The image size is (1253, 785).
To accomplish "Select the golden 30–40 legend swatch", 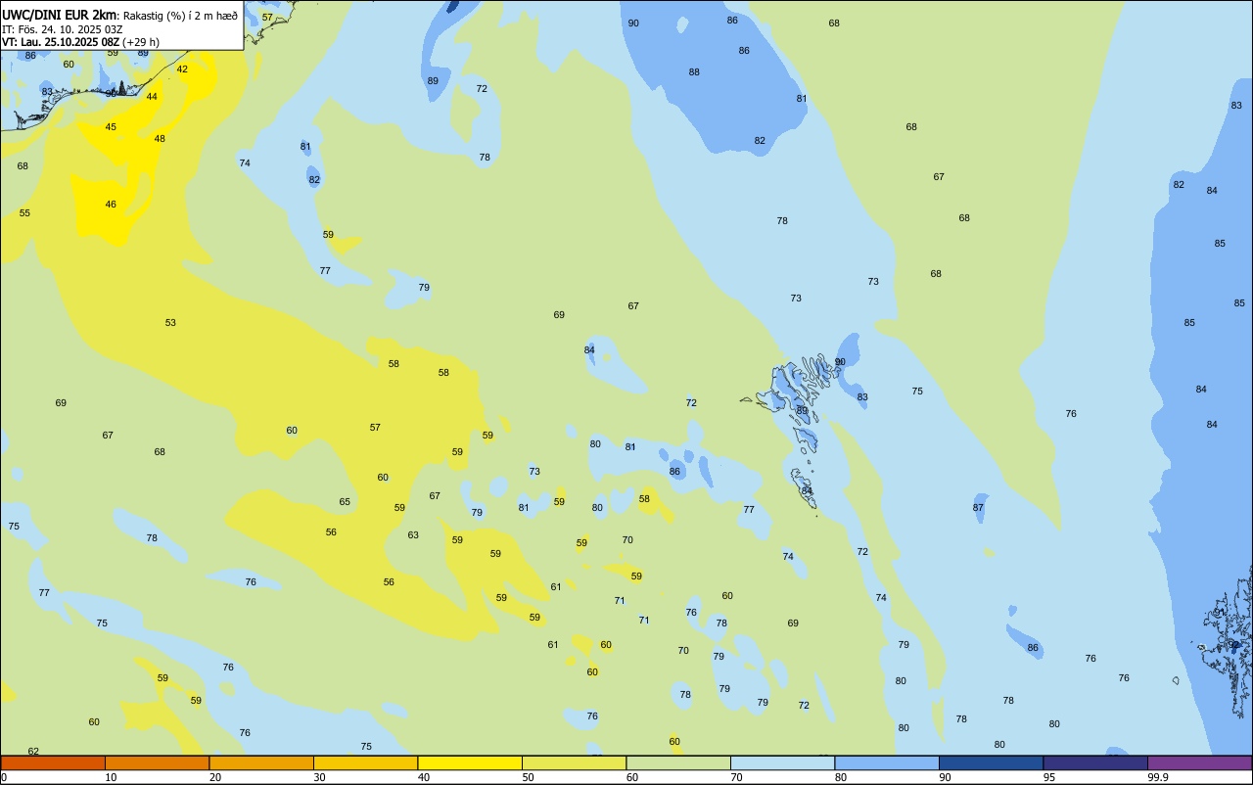I will (x=365, y=762).
